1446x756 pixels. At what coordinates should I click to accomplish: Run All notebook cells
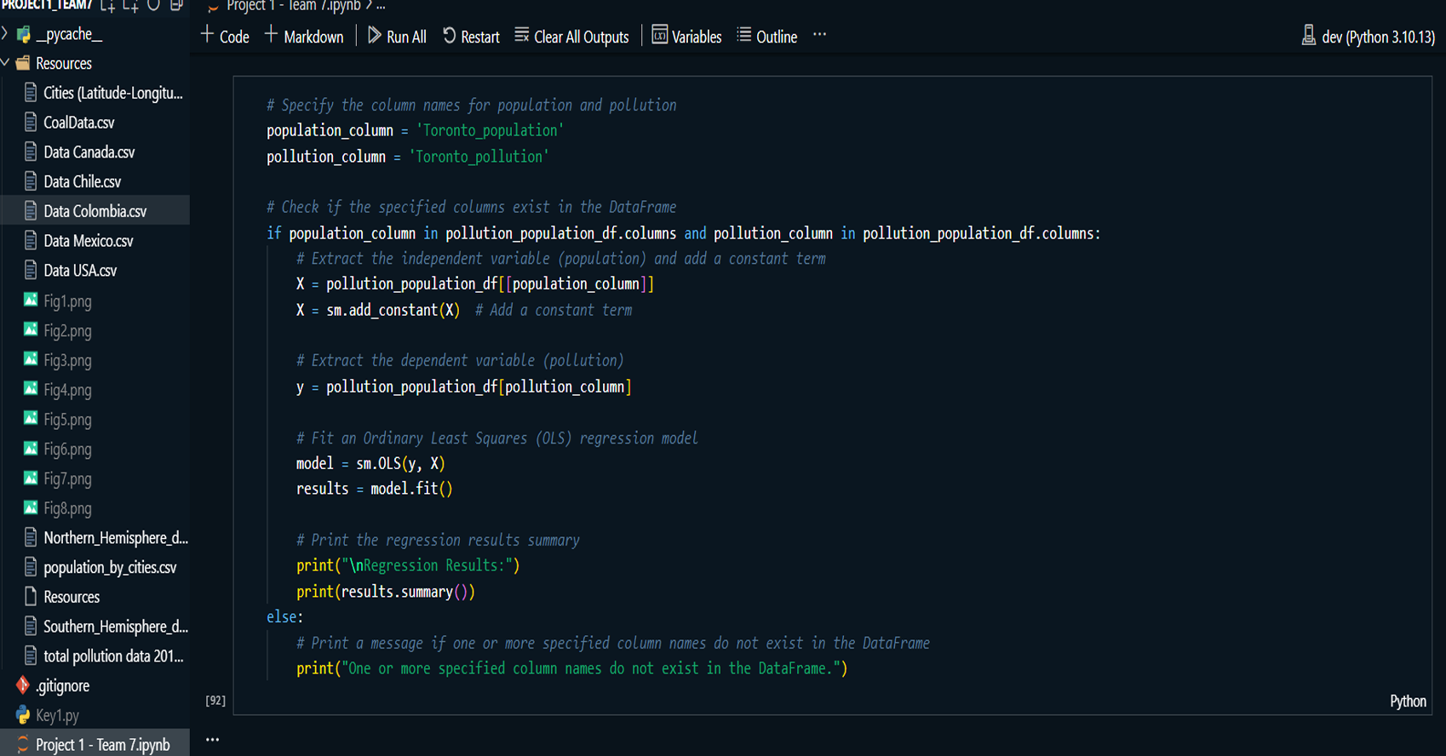coord(397,37)
